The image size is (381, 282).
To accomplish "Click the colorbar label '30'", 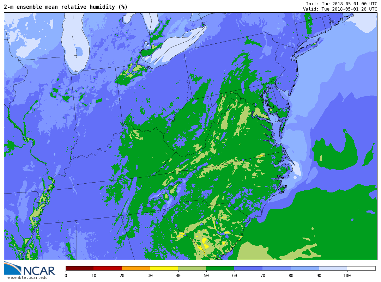I will [150, 275].
